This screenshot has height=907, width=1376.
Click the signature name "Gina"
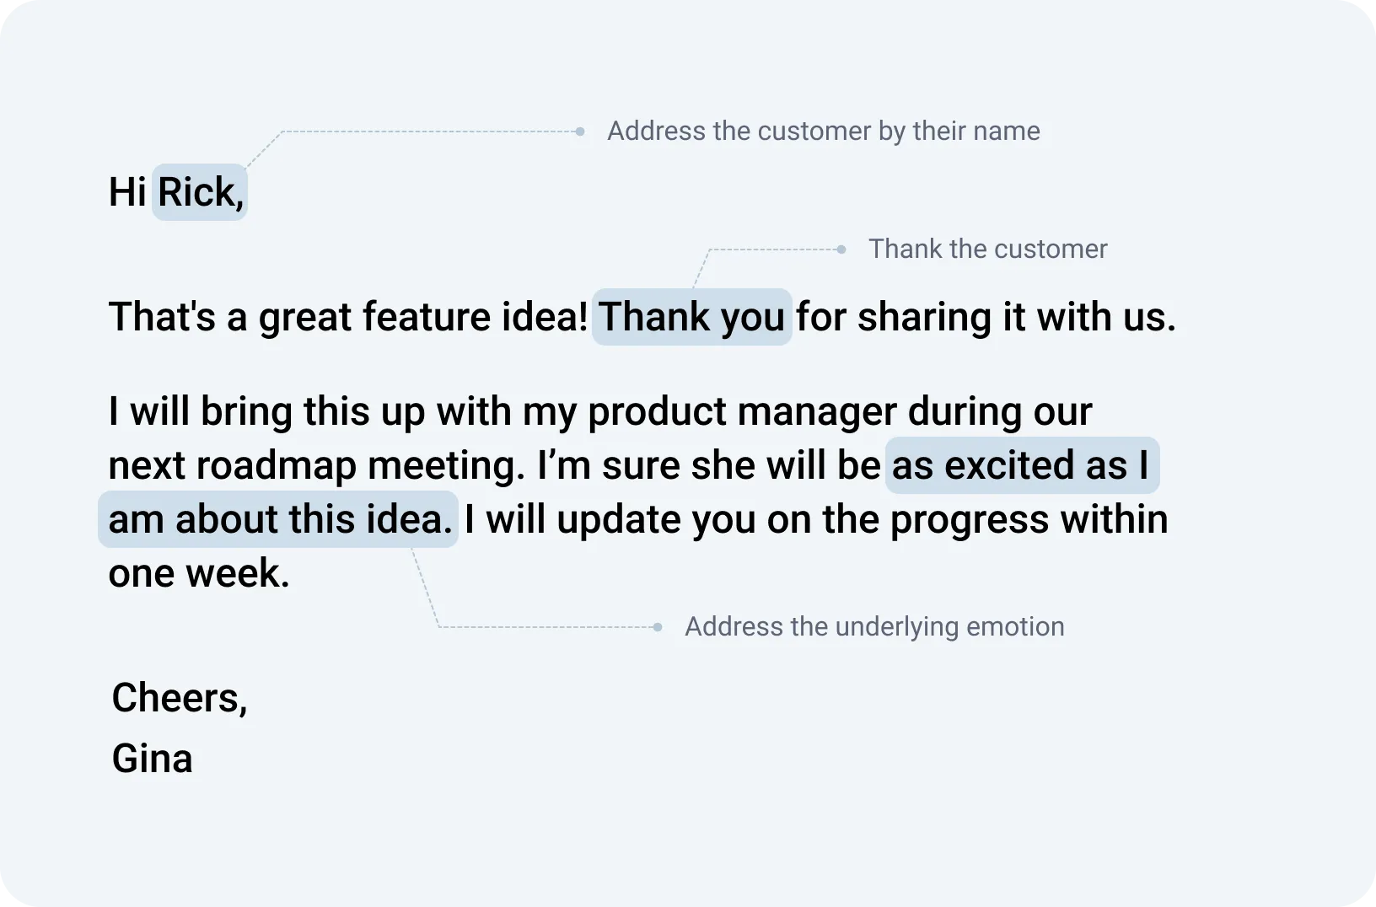point(153,759)
